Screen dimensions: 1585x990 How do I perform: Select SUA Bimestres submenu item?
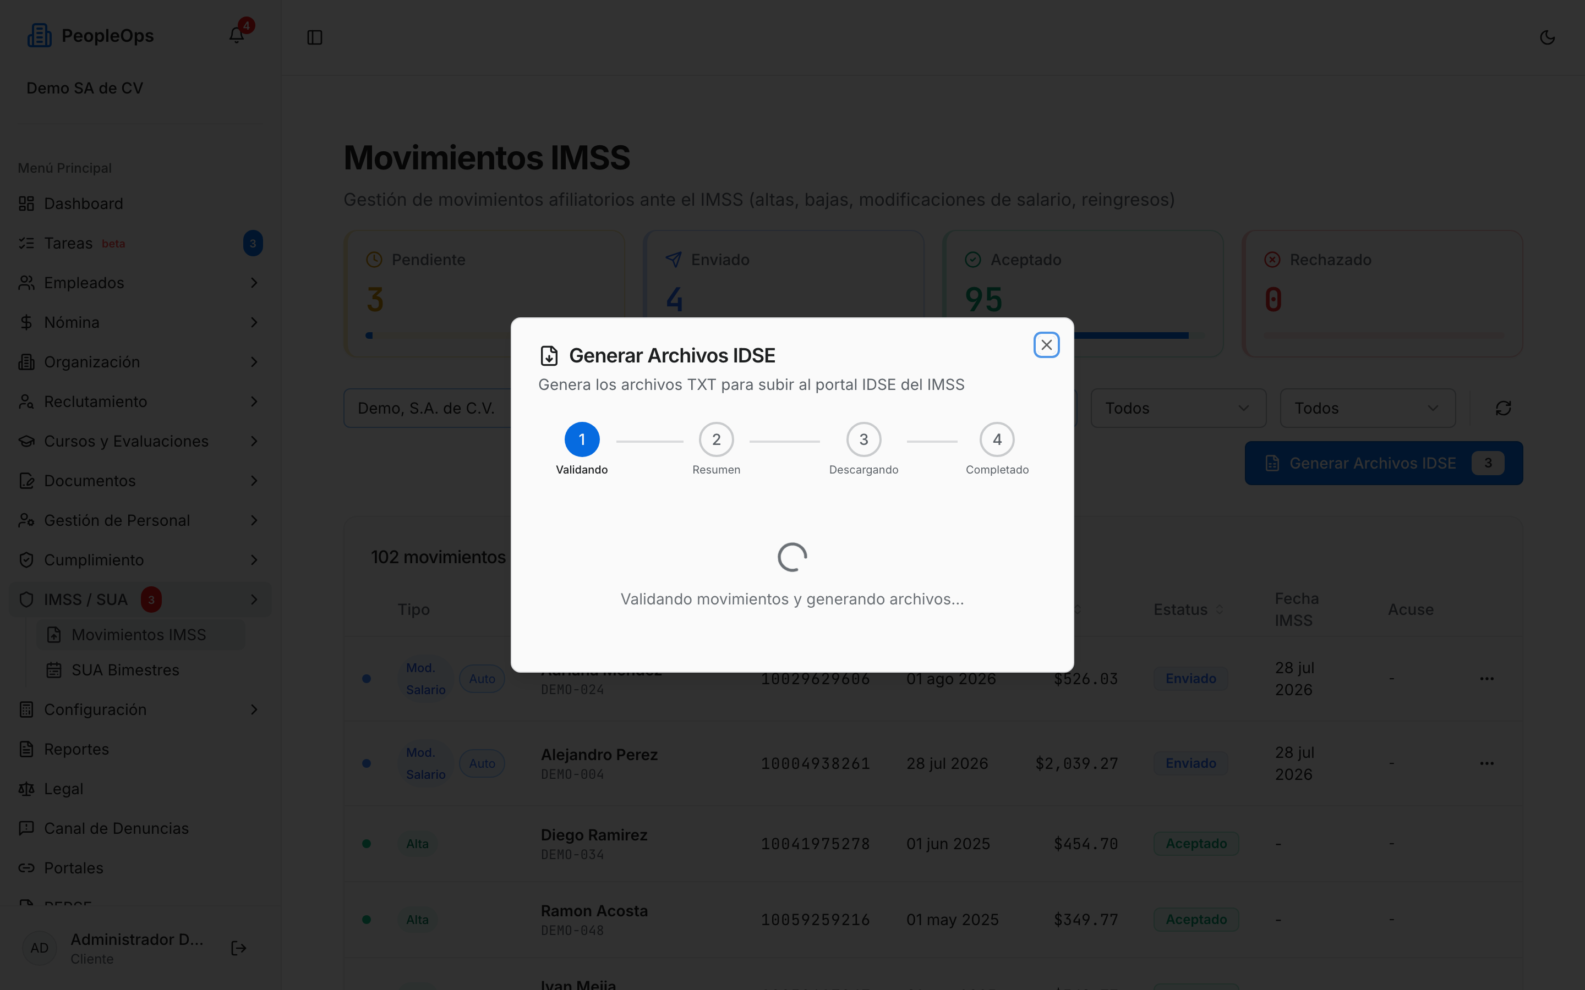pos(141,670)
